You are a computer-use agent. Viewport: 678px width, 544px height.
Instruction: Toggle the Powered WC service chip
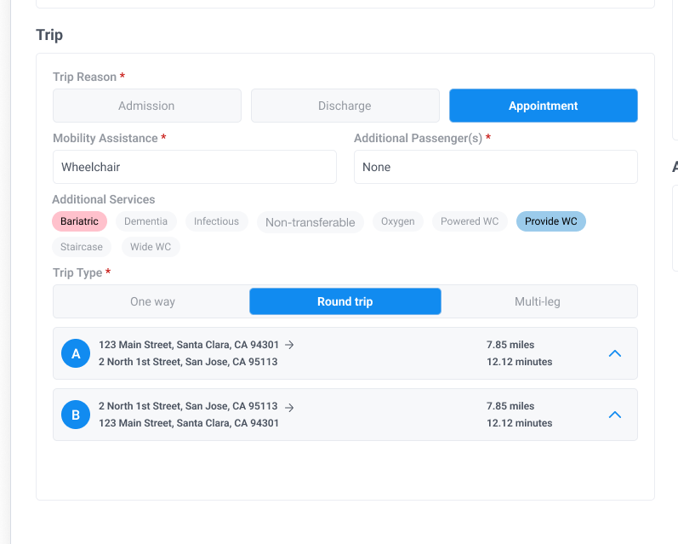[470, 221]
